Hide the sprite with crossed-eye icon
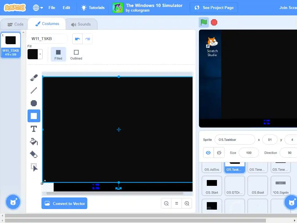This screenshot has height=223, width=297. (219, 153)
